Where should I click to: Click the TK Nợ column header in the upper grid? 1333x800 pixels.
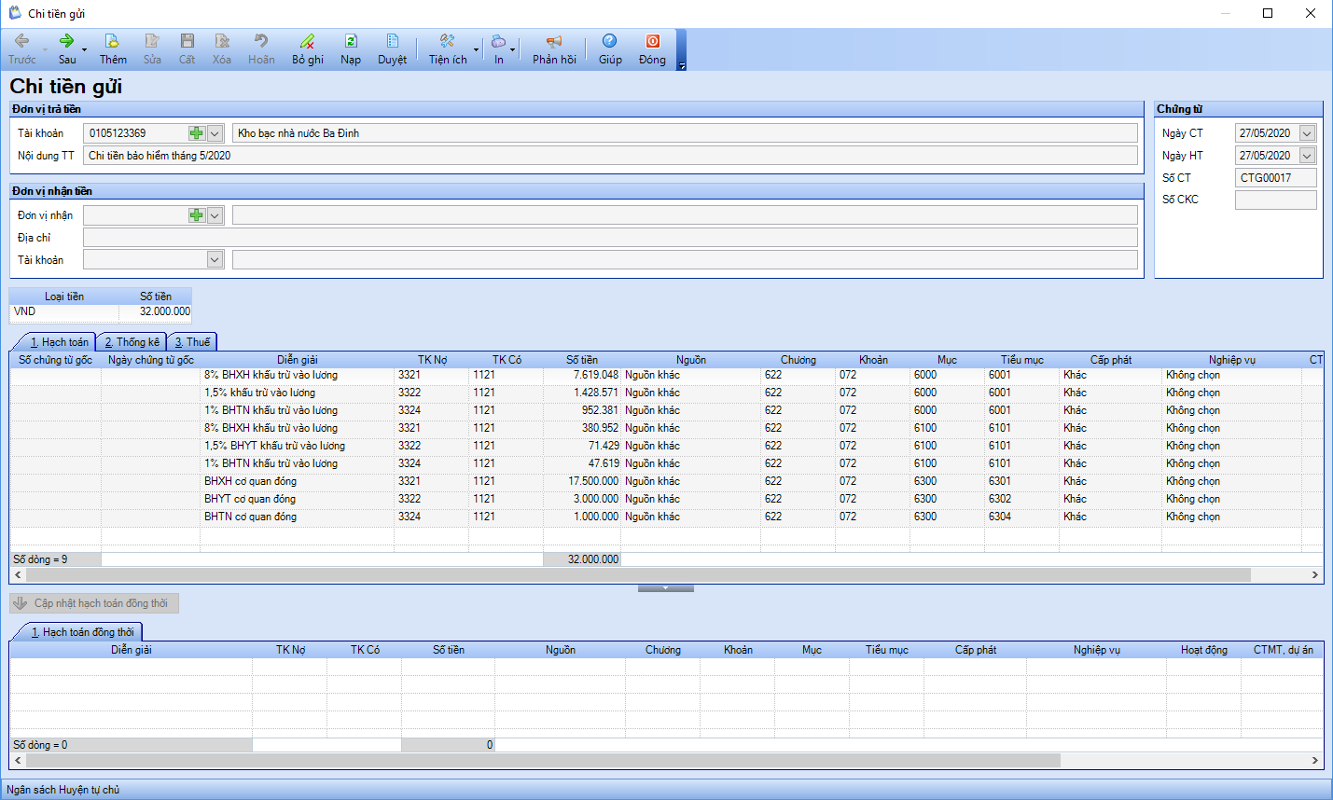click(x=432, y=360)
